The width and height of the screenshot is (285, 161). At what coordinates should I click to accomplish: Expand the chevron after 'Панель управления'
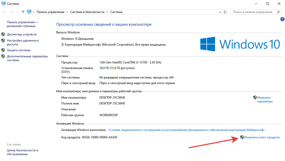[67, 12]
